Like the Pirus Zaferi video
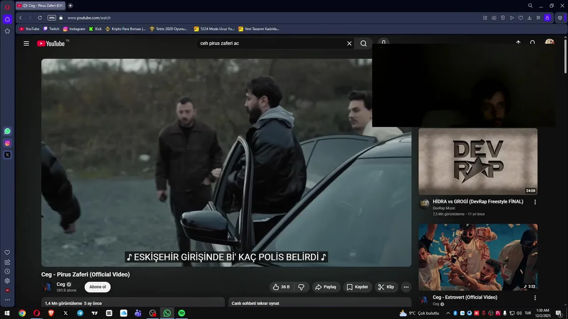This screenshot has width=568, height=319. [281, 287]
